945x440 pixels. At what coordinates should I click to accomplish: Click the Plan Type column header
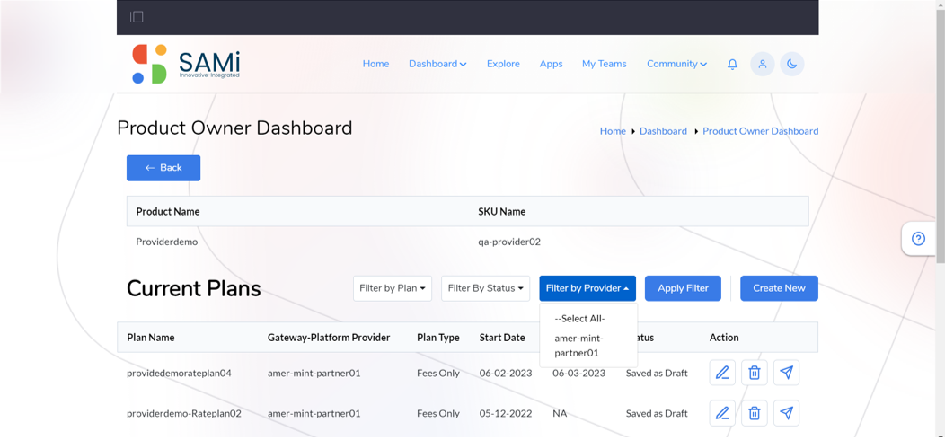click(x=438, y=338)
